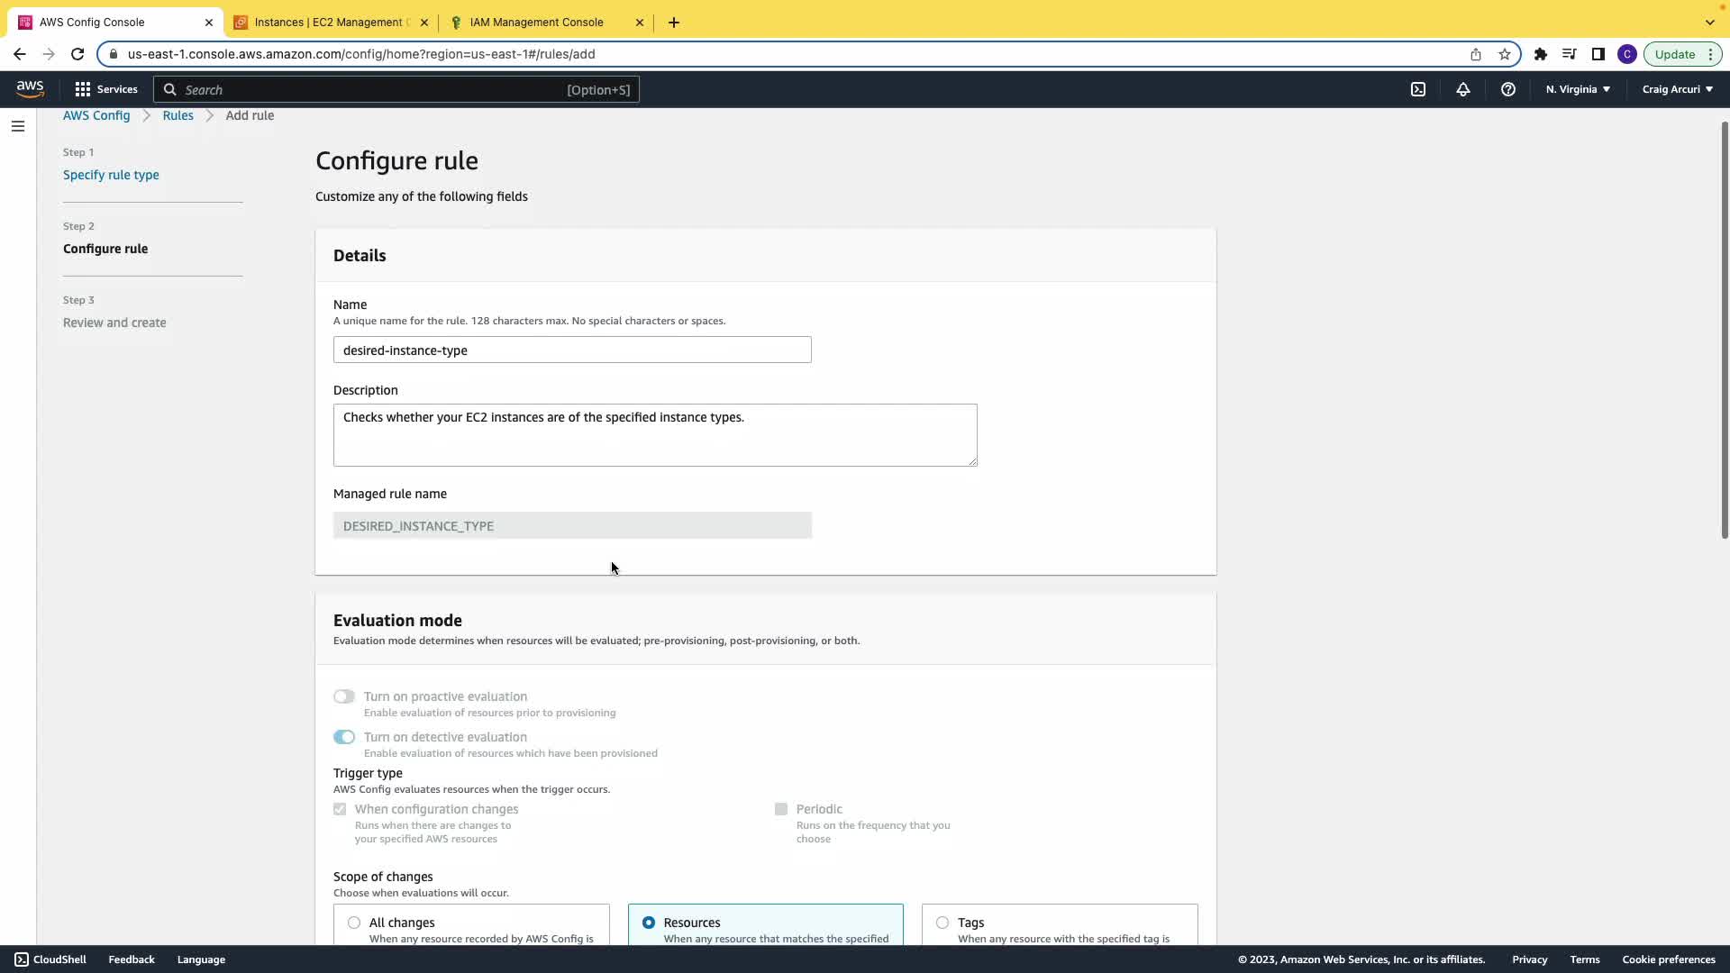Image resolution: width=1730 pixels, height=973 pixels.
Task: Switch to Instances EC2 Management tab
Action: (x=330, y=23)
